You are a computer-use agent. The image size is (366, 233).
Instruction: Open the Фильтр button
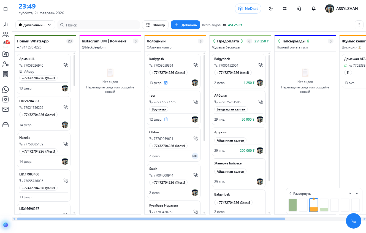[155, 25]
